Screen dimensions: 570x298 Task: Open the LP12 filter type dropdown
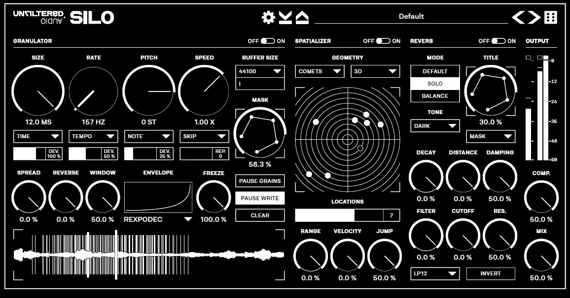pyautogui.click(x=435, y=273)
